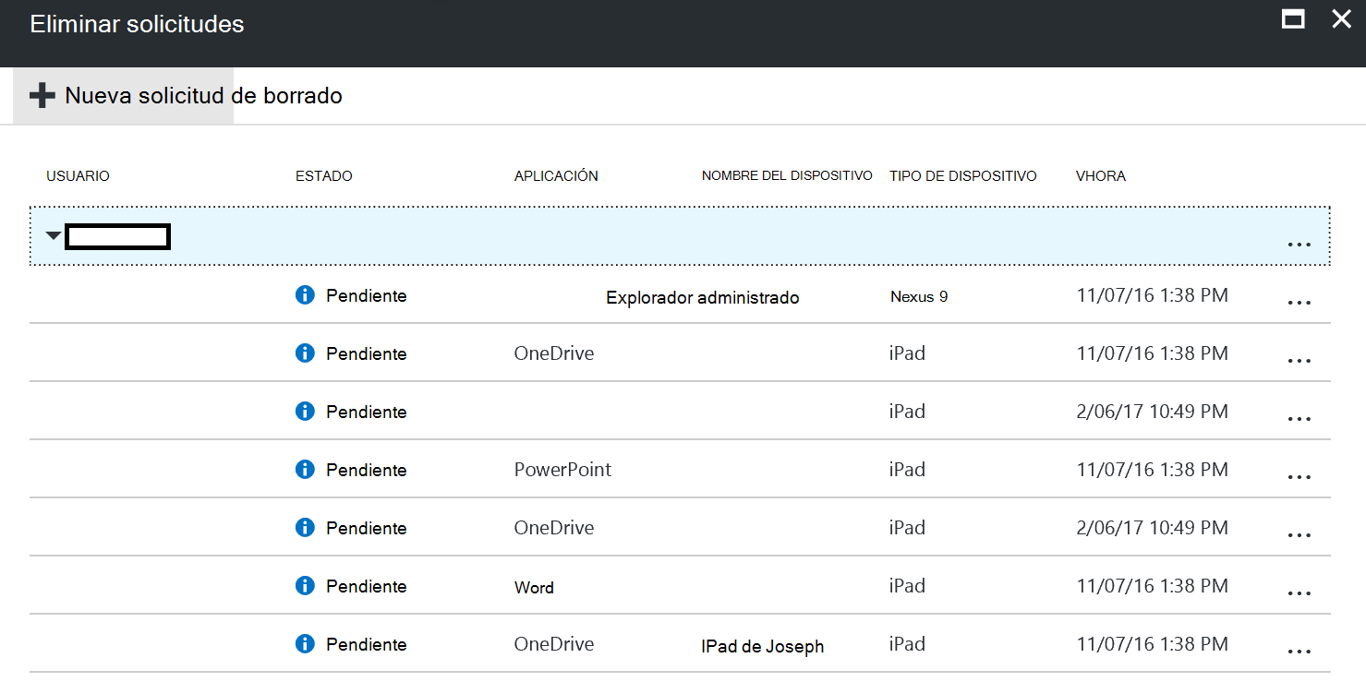1366x682 pixels.
Task: Click info icon in PowerPoint row
Action: tap(305, 470)
